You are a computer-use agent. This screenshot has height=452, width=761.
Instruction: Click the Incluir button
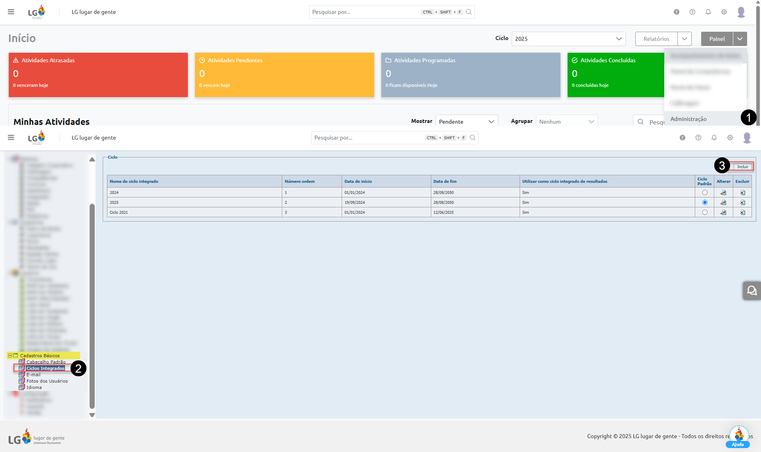742,167
